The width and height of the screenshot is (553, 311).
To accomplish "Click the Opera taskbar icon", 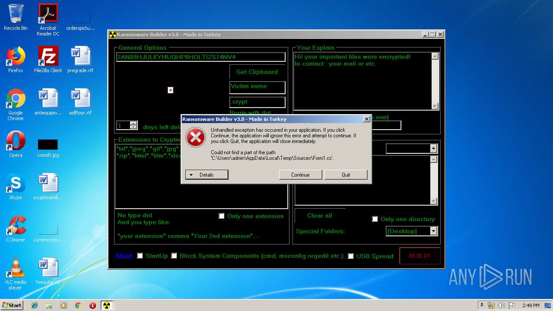I will [x=92, y=305].
